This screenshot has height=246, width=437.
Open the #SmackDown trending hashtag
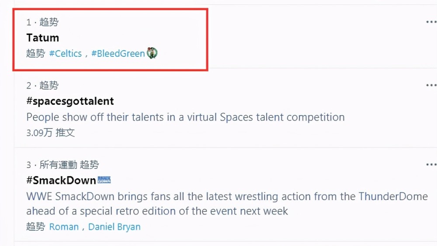coord(61,180)
